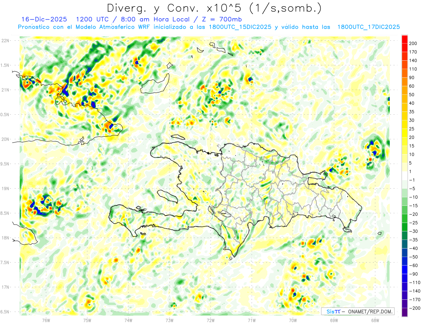This screenshot has height=325, width=421.
Task: Click the valid-until time "1800UTC_17DIC2025"
Action: [x=368, y=27]
